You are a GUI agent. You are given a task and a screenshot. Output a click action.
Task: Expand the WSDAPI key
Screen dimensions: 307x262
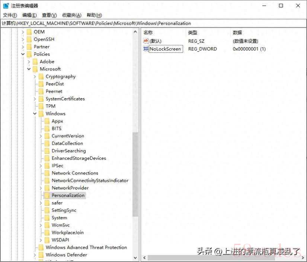pyautogui.click(x=41, y=240)
